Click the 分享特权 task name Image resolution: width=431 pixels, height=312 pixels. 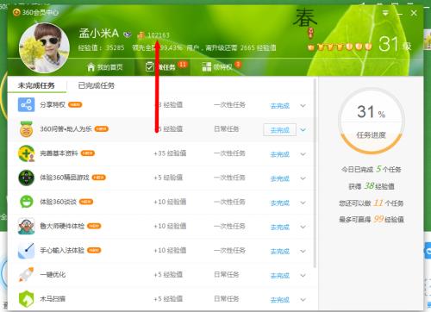53,104
